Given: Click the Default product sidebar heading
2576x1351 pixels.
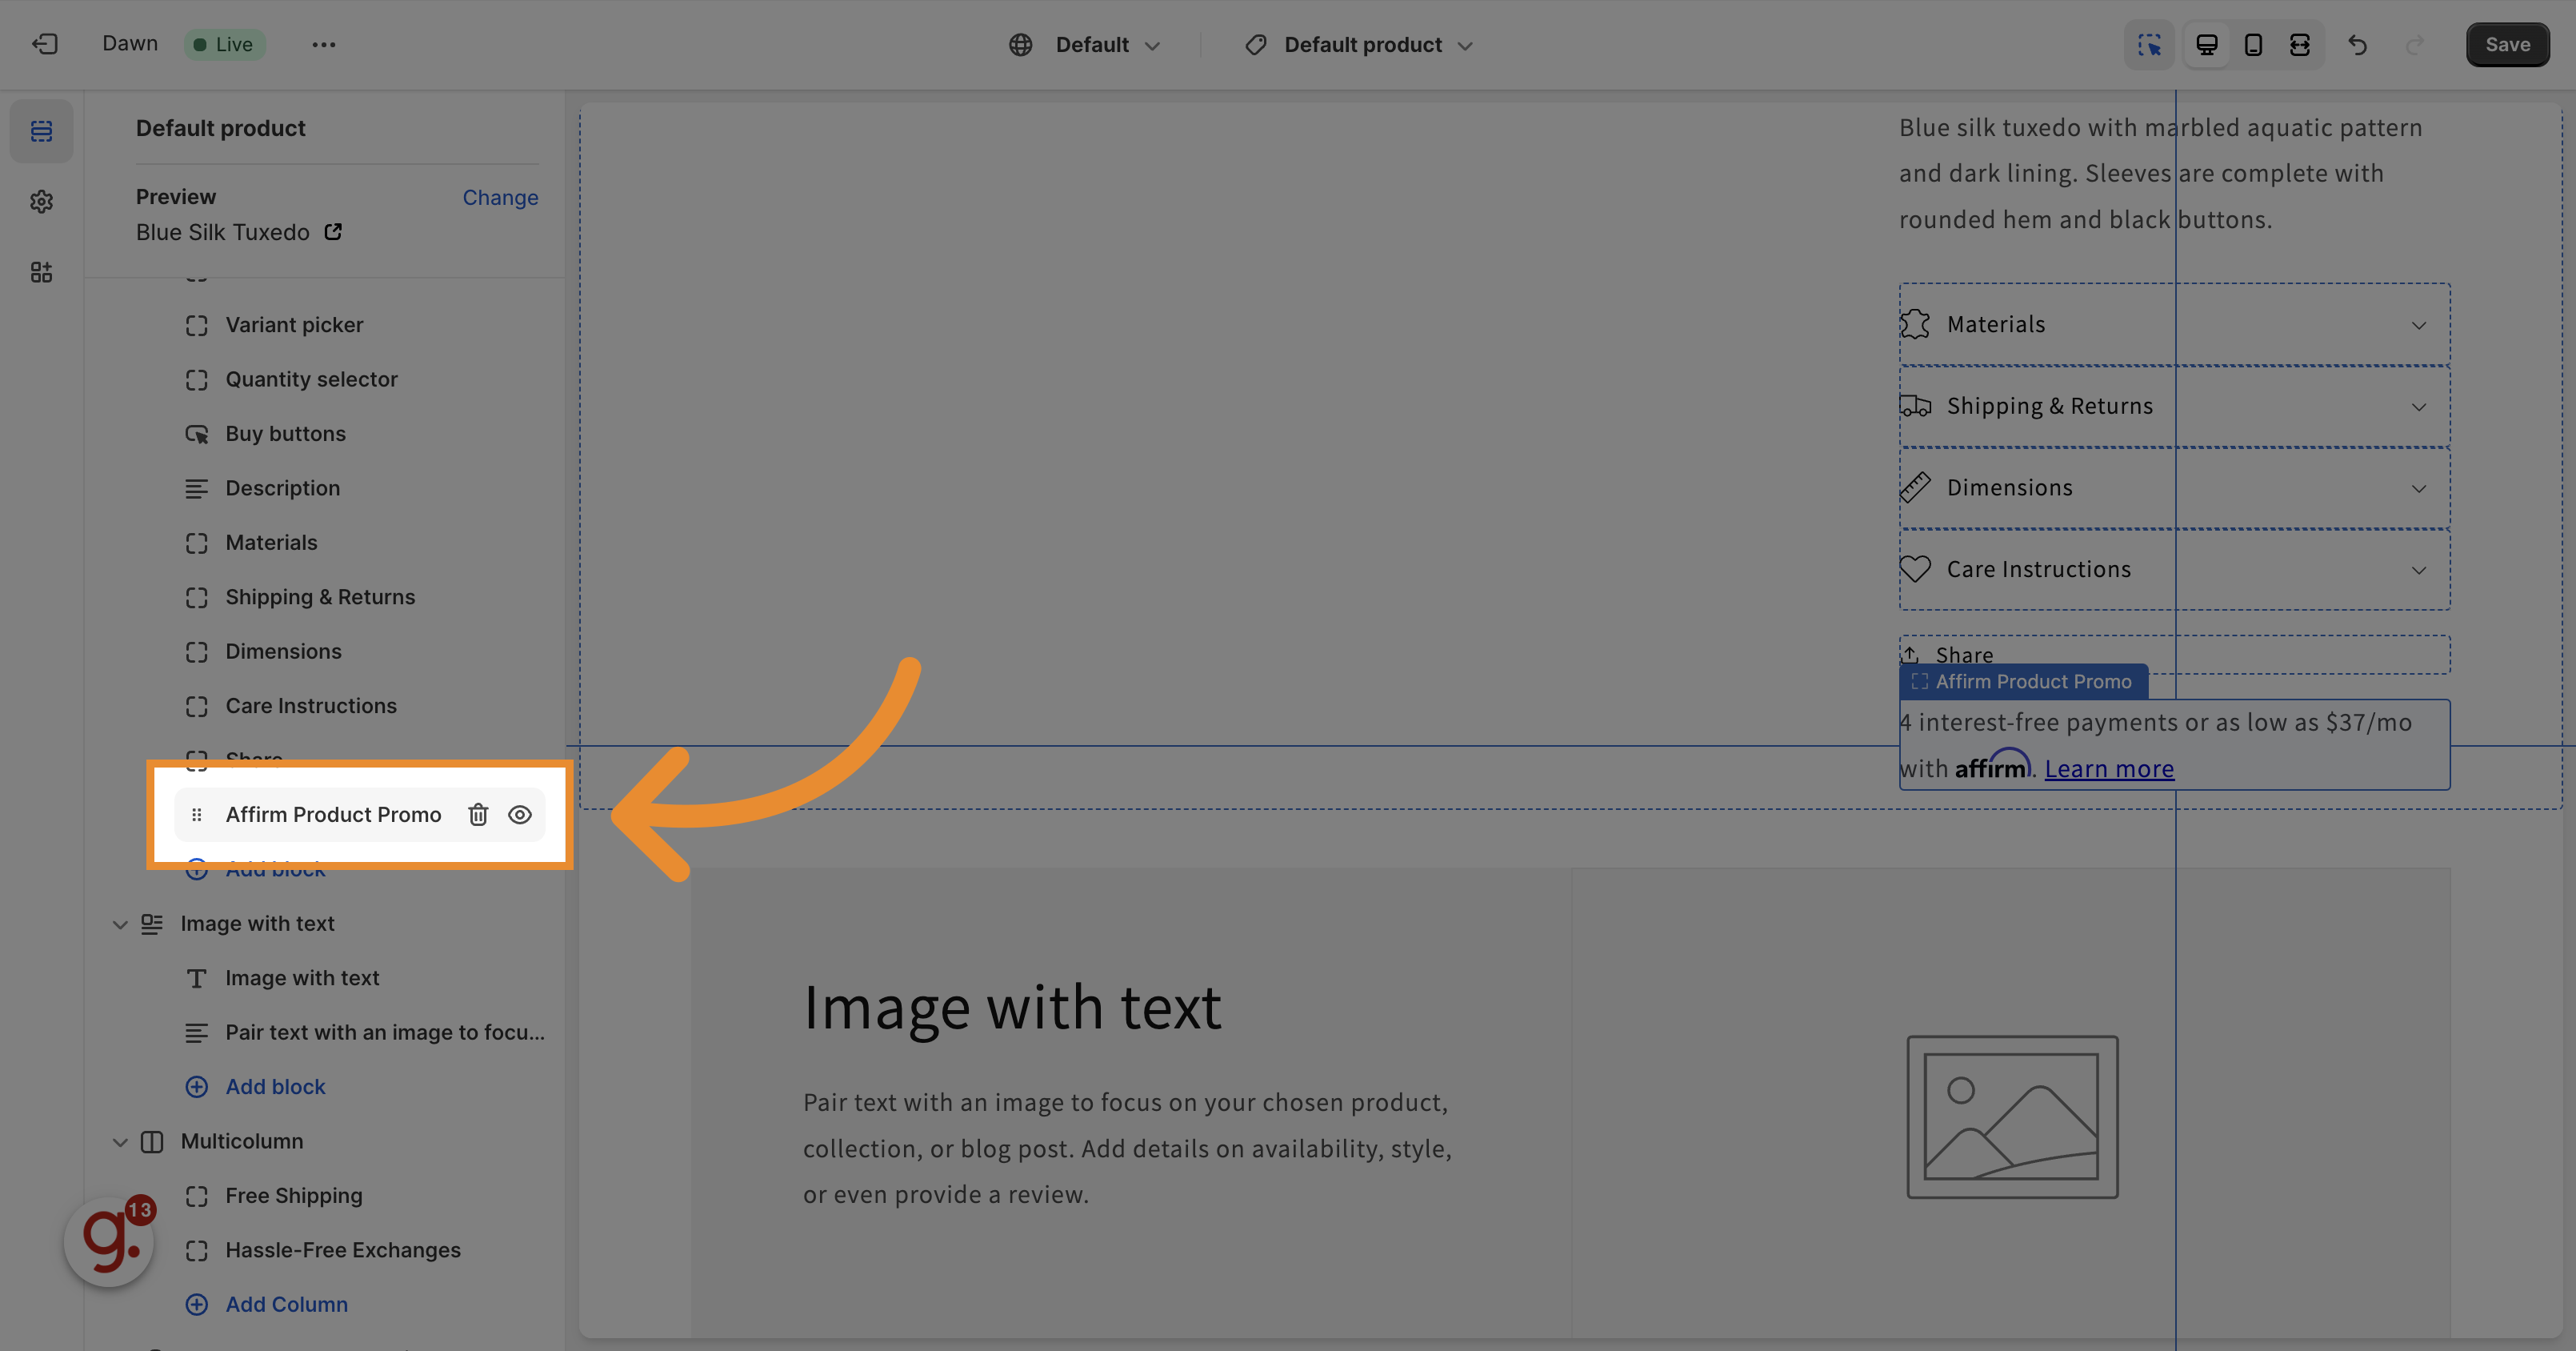Looking at the screenshot, I should tap(221, 128).
